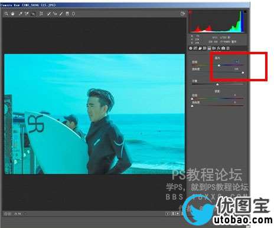The image size is (274, 228).
Task: Click the Highlights Saturation value field
Action: (236, 69)
